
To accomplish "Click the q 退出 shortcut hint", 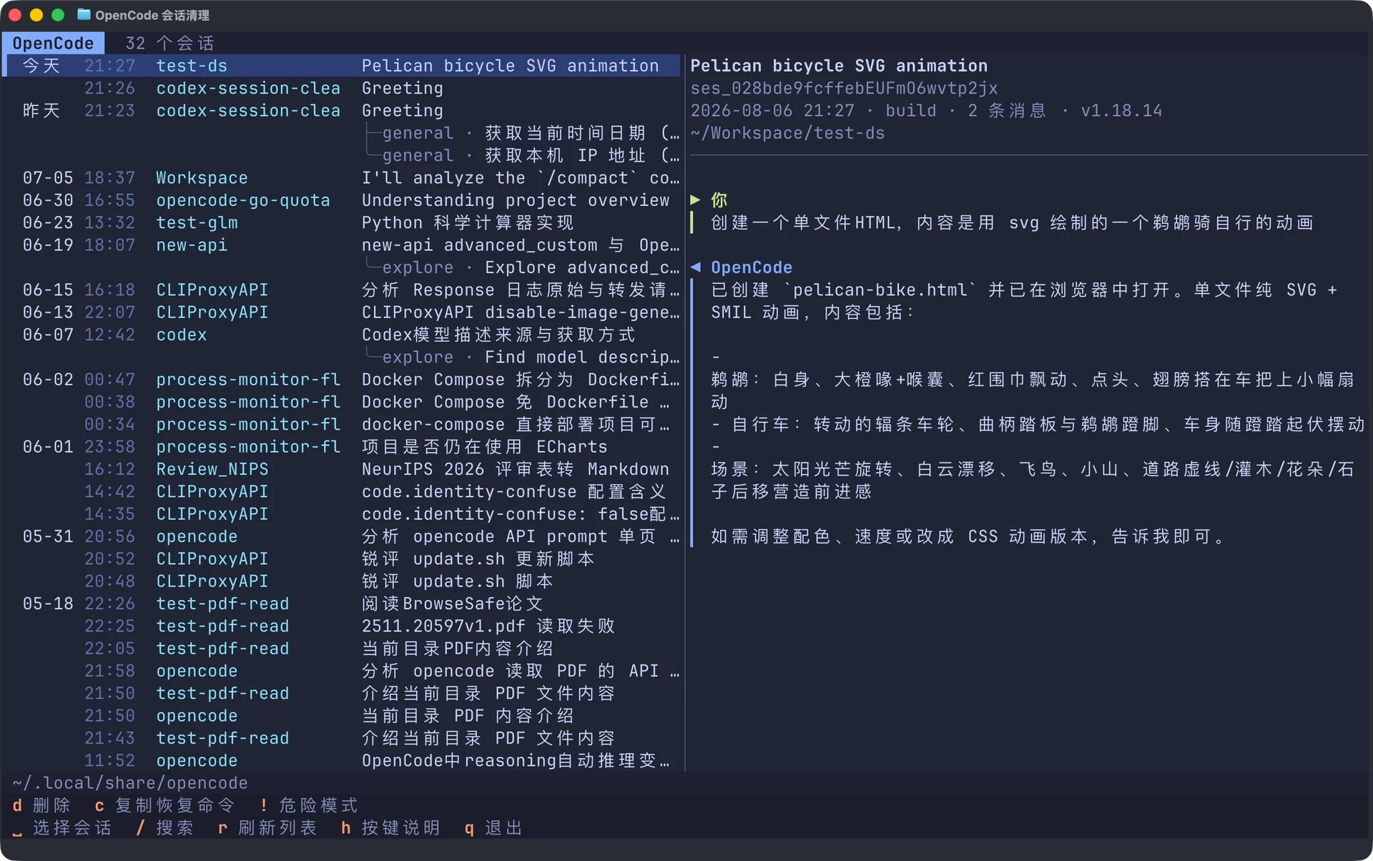I will coord(493,828).
